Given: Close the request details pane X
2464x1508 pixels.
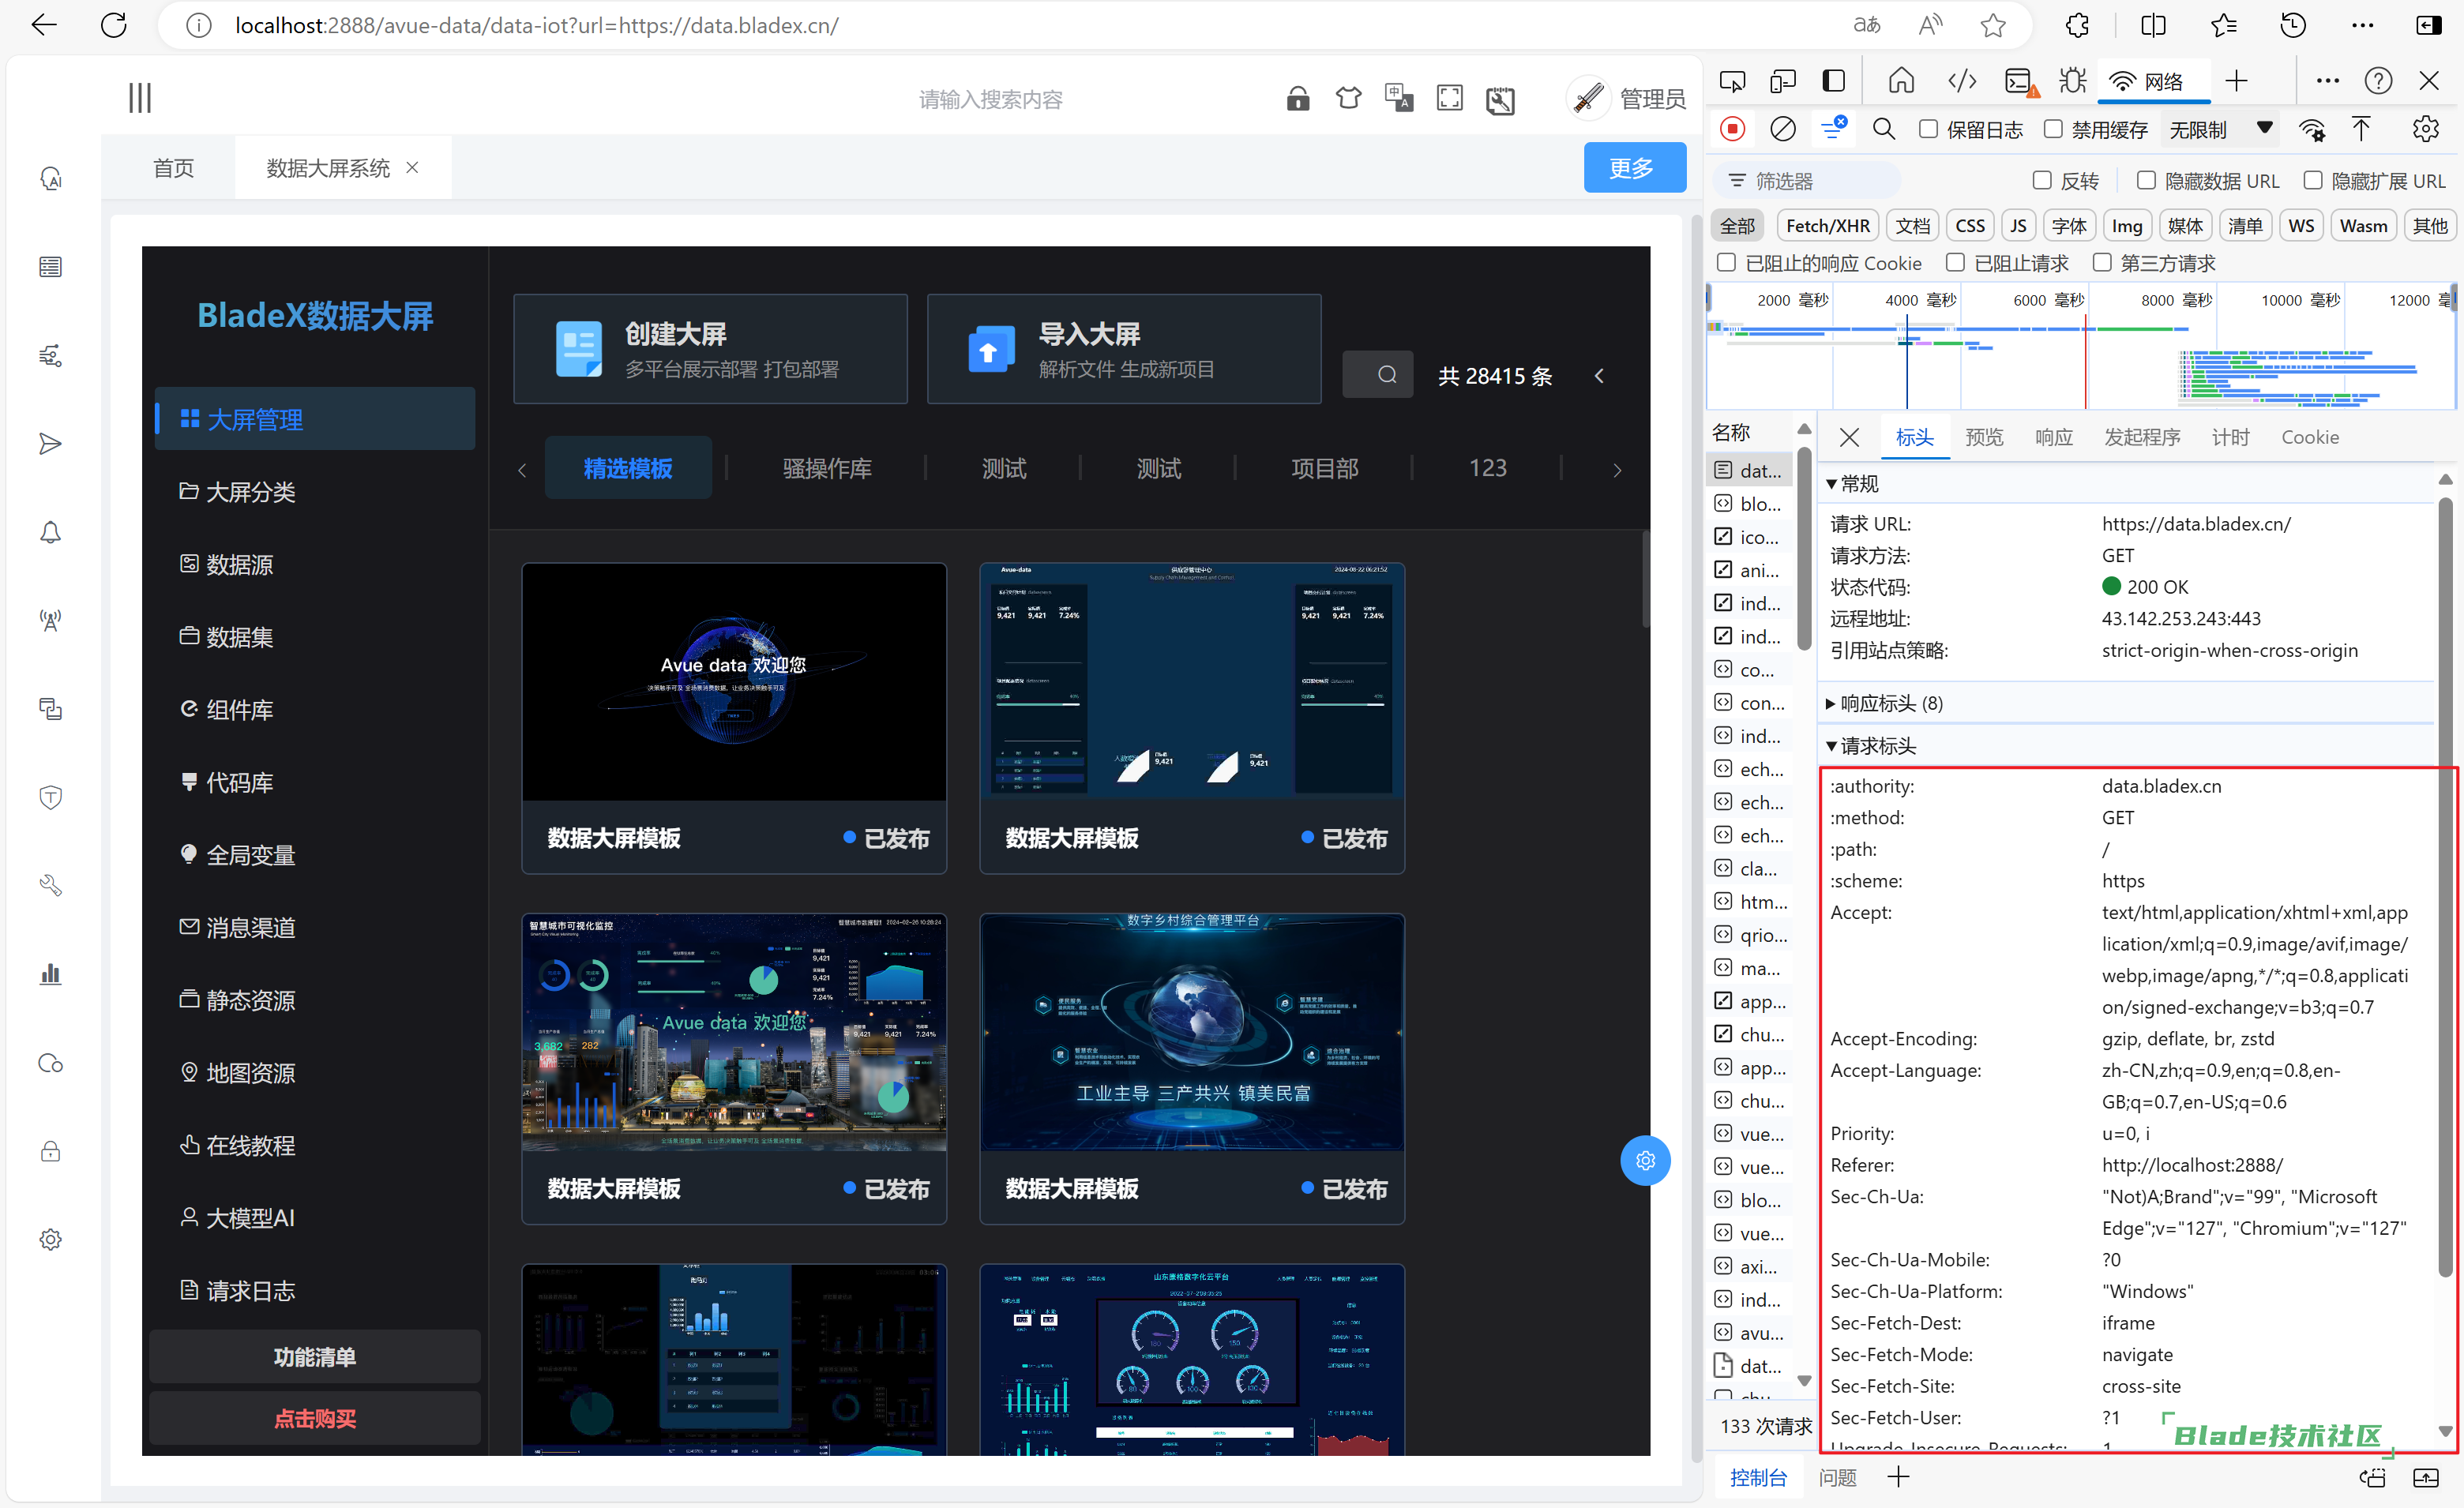Looking at the screenshot, I should coord(1849,437).
